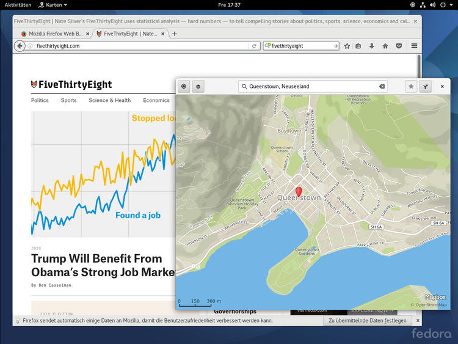Click the Mapbox logo on map
458x344 pixels.
pos(435,297)
